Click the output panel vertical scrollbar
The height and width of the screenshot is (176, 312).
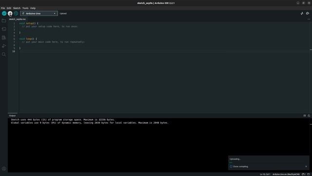(311, 145)
